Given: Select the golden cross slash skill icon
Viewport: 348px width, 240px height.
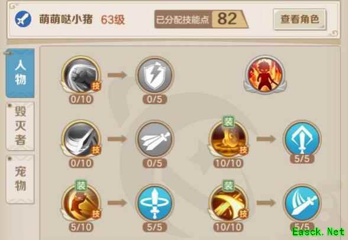Looking at the screenshot, I should click(x=228, y=203).
